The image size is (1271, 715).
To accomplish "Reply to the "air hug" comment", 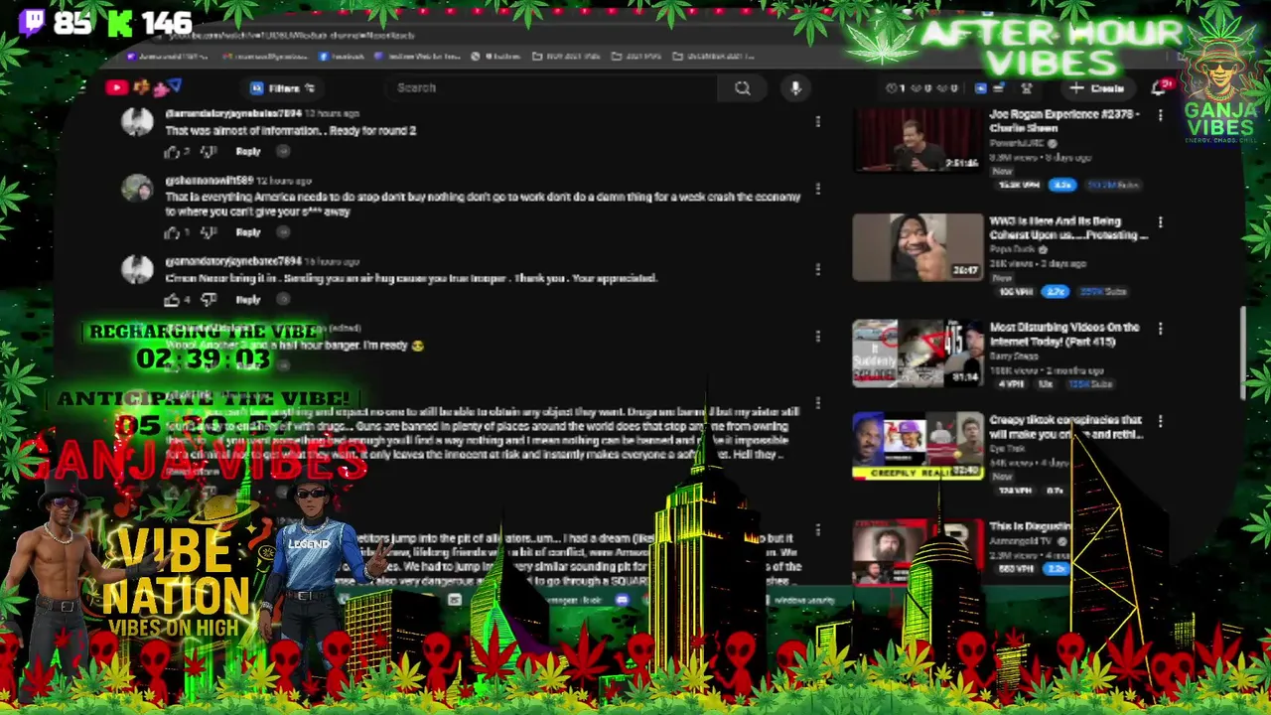I will [248, 299].
